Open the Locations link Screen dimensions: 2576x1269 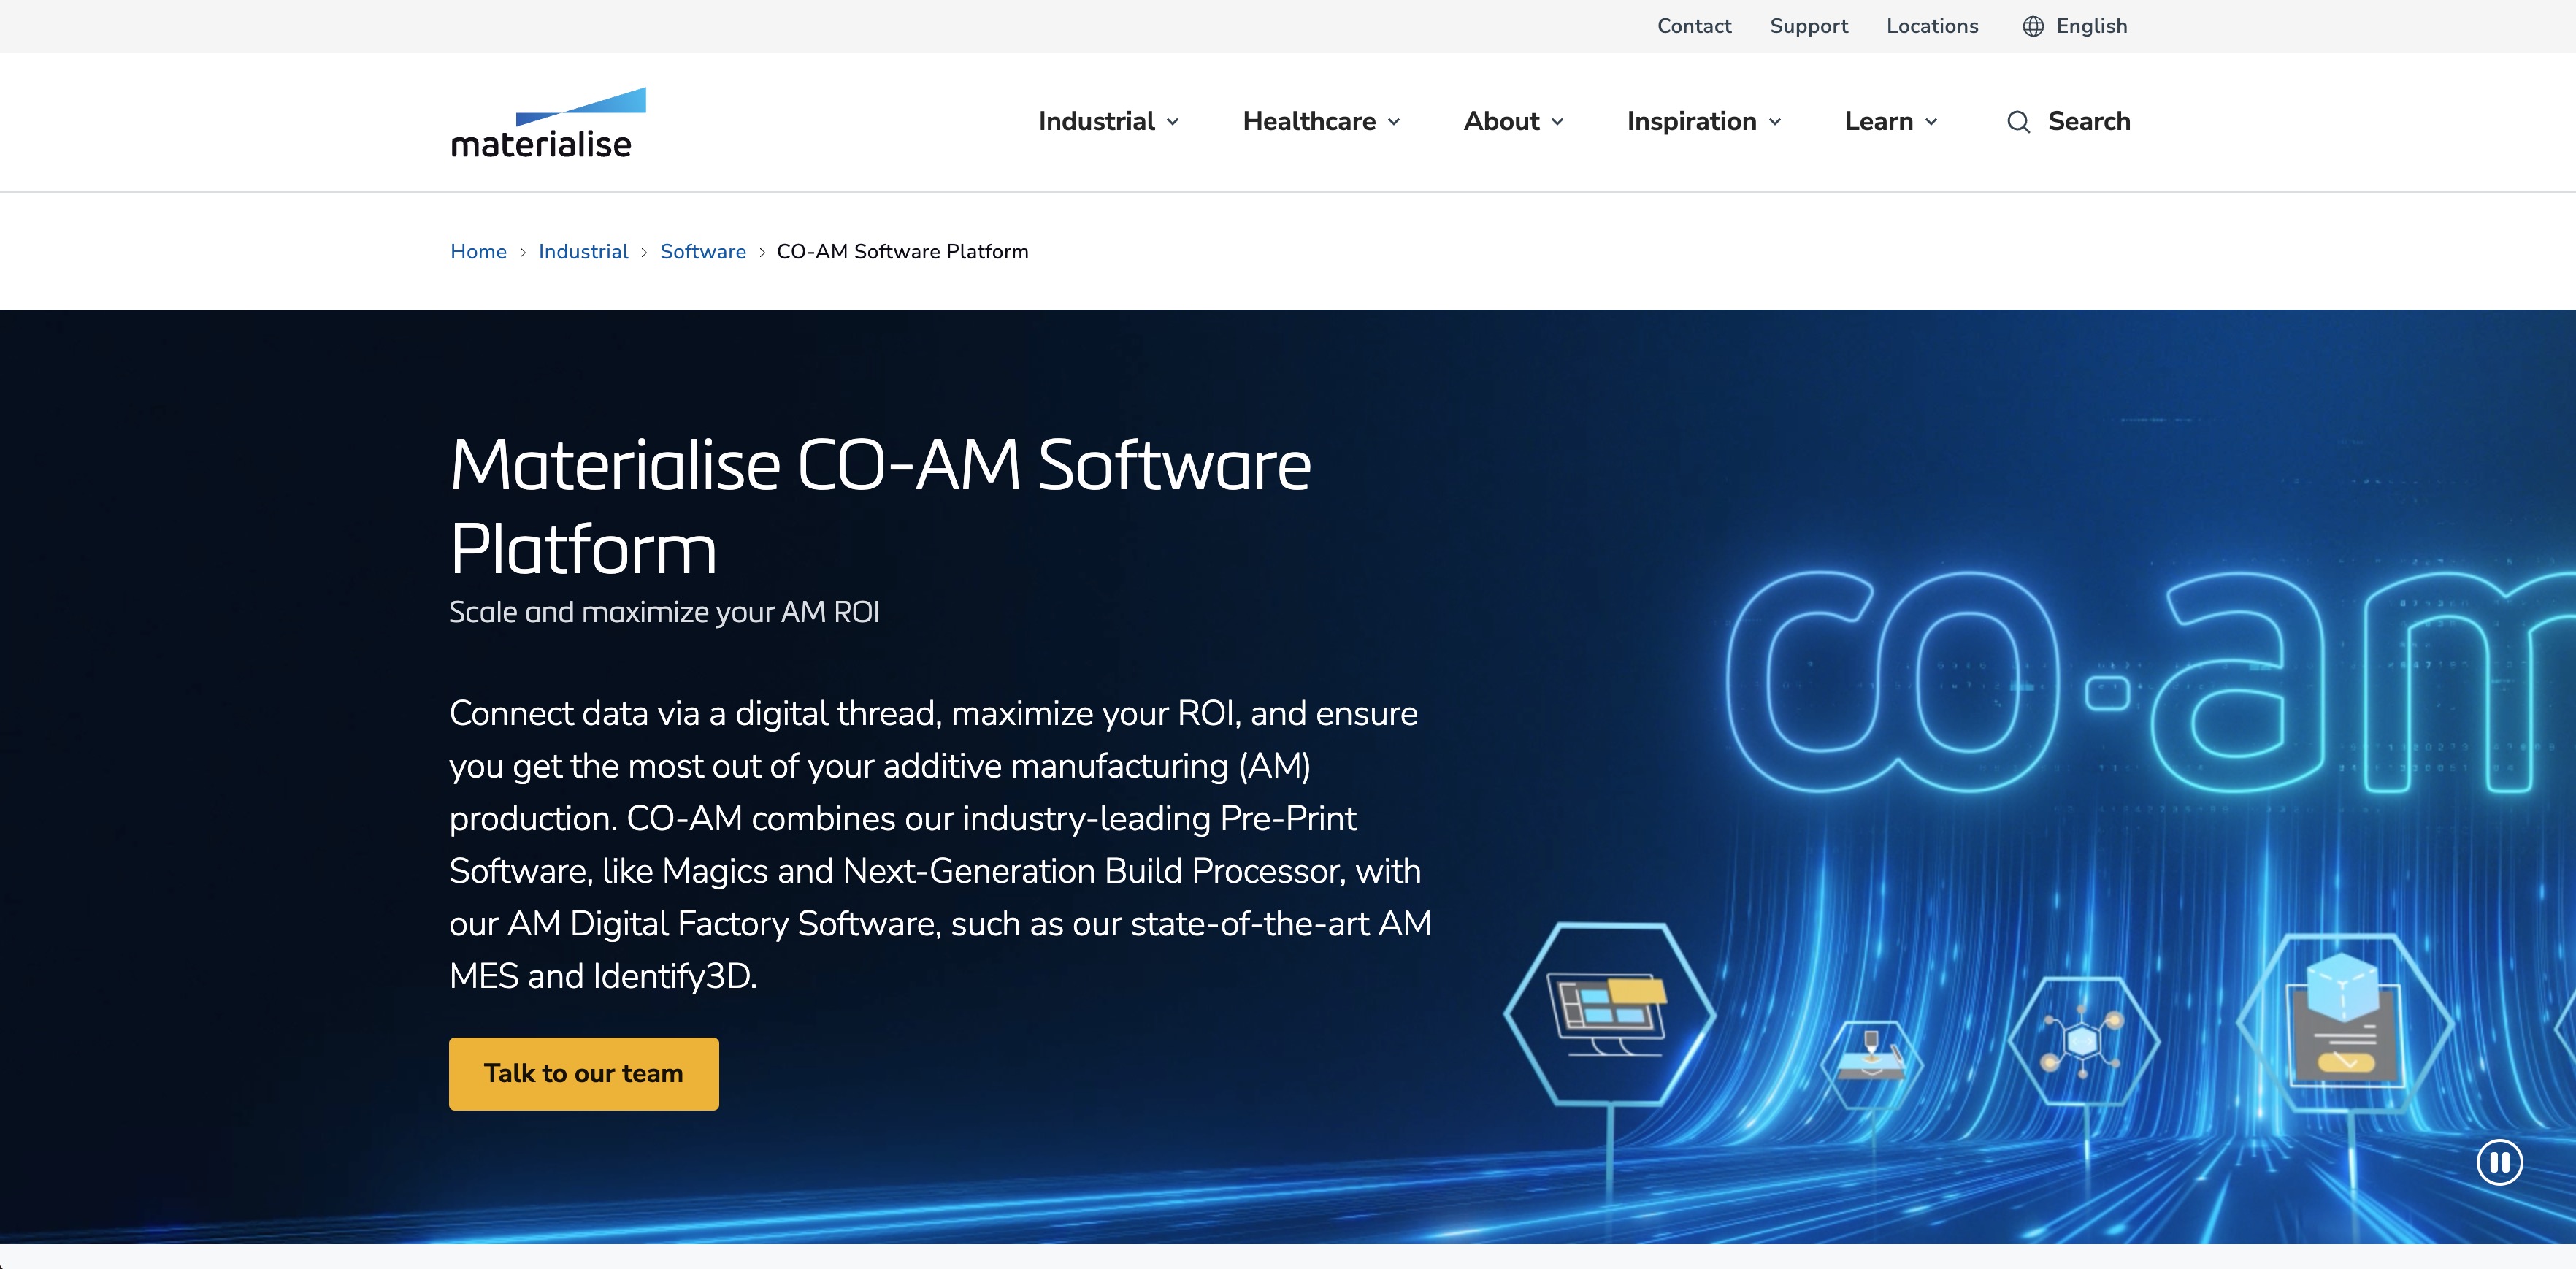[1932, 26]
